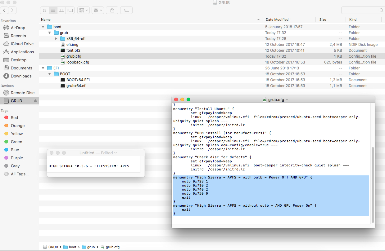385x251 pixels.
Task: Sort by the Name column header
Action: [151, 20]
